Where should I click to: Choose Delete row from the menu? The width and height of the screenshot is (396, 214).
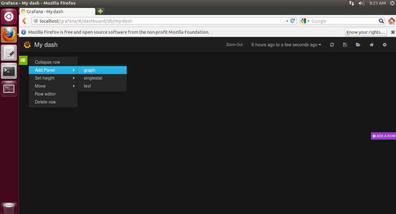[53, 102]
